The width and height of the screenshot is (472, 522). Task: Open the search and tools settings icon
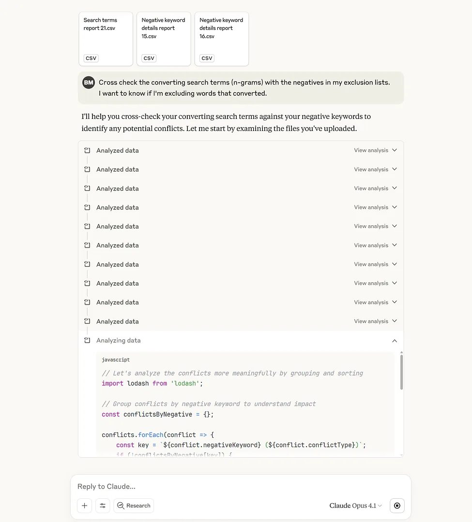[x=103, y=506]
